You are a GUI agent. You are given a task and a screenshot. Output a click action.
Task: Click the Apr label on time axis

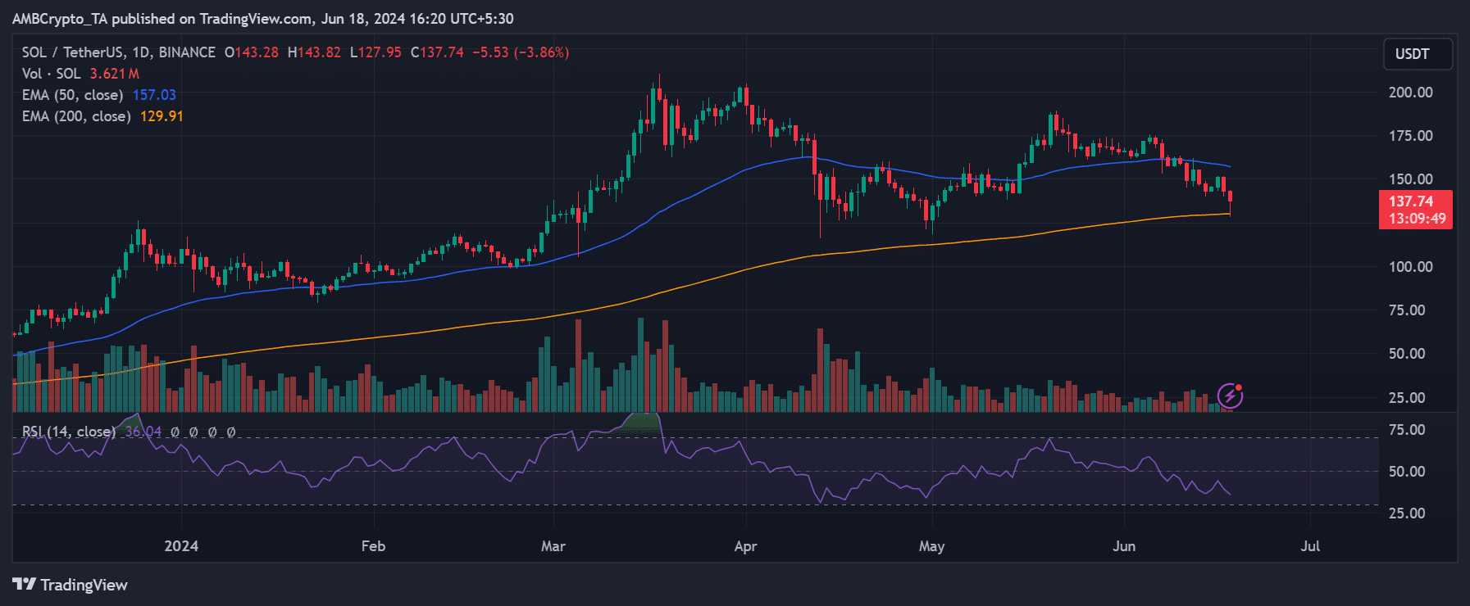pos(745,546)
